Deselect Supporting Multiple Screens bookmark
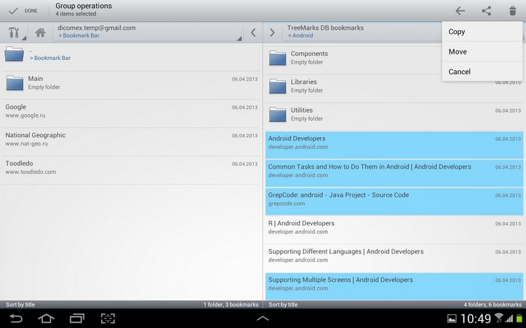This screenshot has width=526, height=328. point(394,286)
